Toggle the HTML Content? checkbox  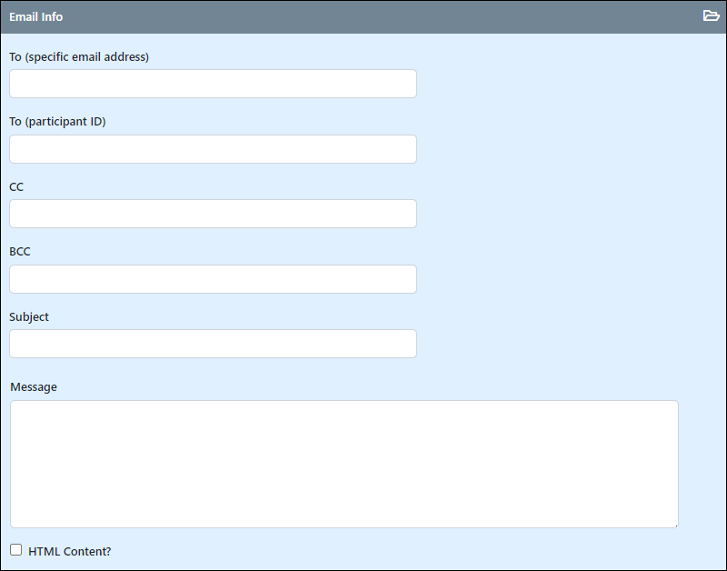(x=15, y=550)
